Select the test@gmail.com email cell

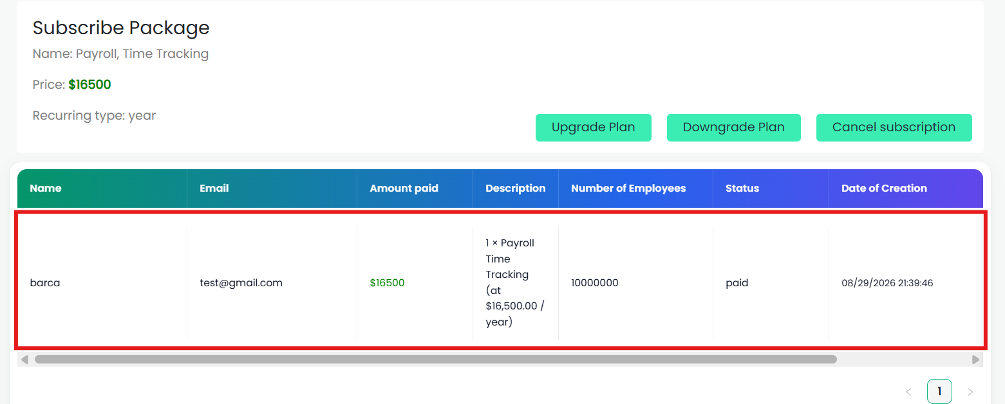click(x=272, y=283)
